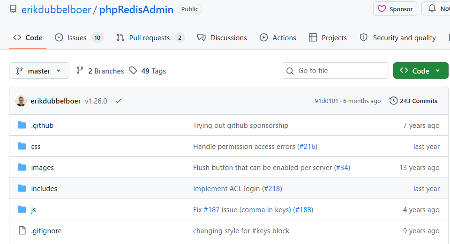Viewport: 450px width, 244px height.
Task: Open the js folder
Action: pyautogui.click(x=34, y=210)
